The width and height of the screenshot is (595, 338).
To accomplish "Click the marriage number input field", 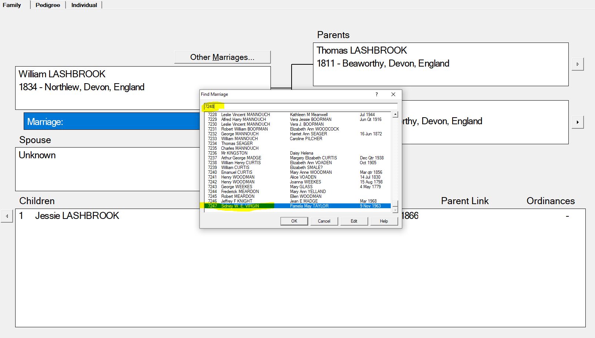I will [300, 107].
